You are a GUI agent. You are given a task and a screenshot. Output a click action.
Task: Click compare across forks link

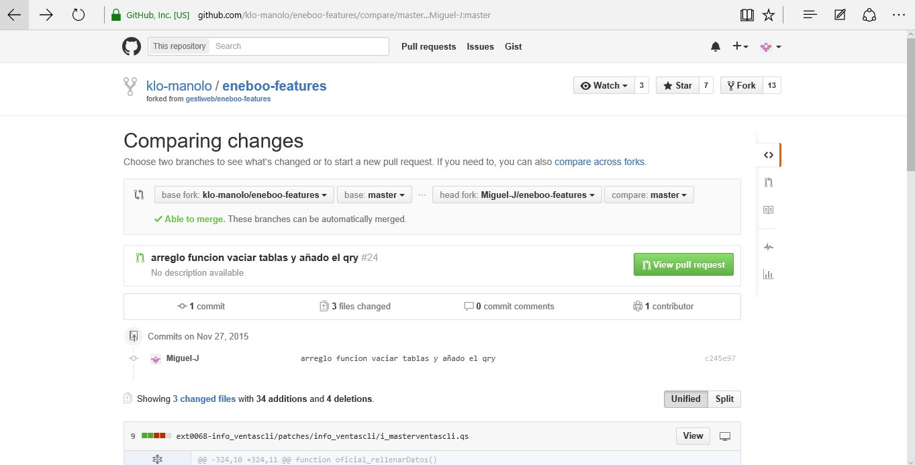(x=599, y=162)
